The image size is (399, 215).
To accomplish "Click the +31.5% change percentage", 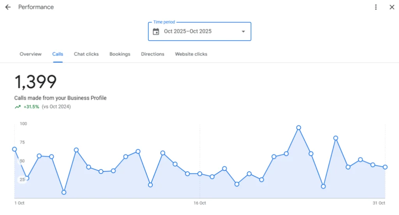I will [31, 107].
